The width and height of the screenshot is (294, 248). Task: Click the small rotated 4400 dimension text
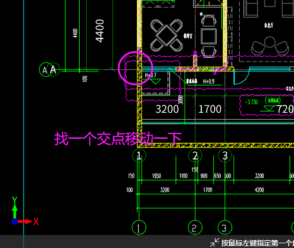point(75,33)
